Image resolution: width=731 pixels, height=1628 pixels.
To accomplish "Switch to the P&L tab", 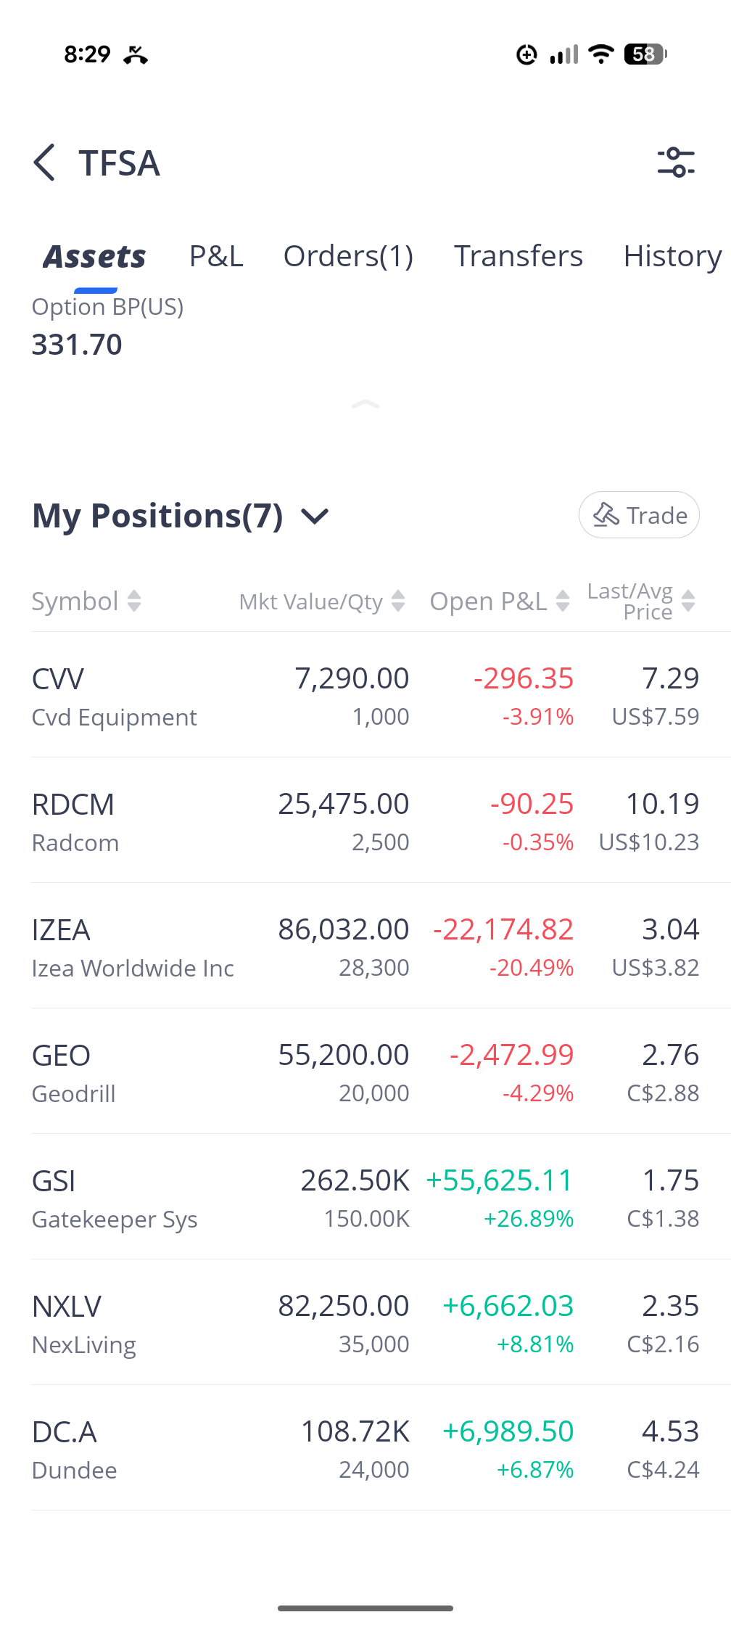I will click(x=216, y=256).
